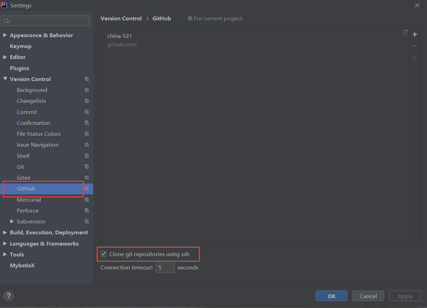Focus the settings search field

pyautogui.click(x=45, y=21)
